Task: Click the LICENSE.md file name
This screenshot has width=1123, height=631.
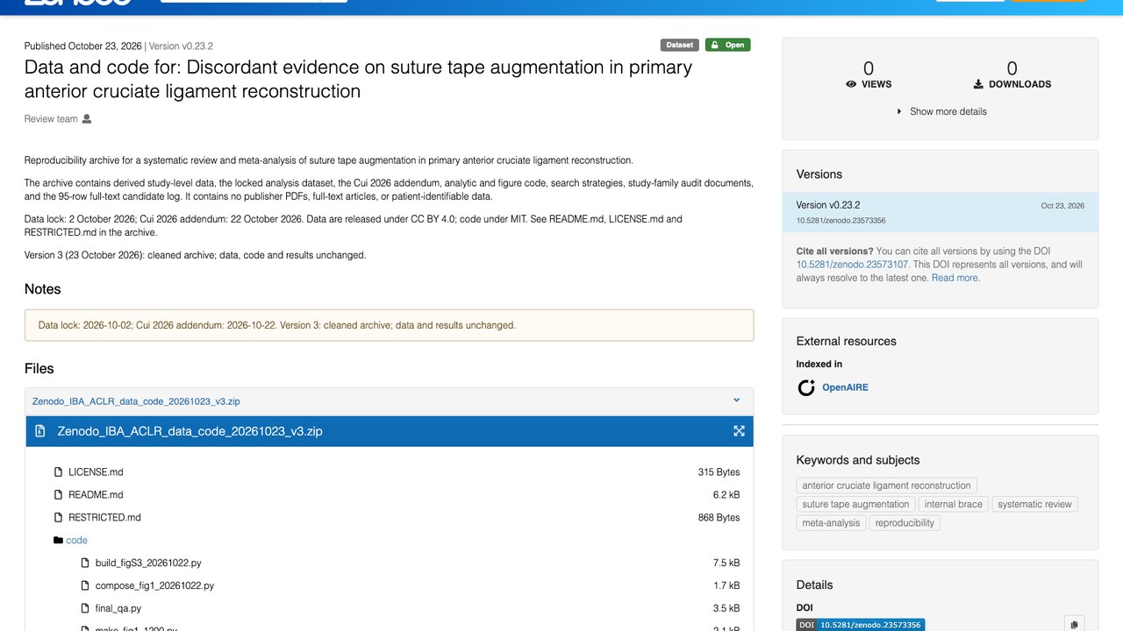Action: coord(96,472)
